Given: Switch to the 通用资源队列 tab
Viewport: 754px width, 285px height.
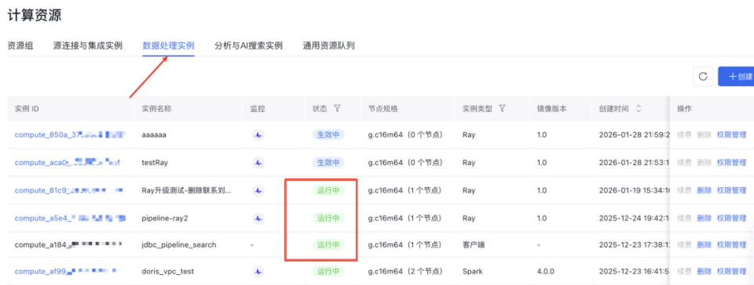Looking at the screenshot, I should coord(328,46).
